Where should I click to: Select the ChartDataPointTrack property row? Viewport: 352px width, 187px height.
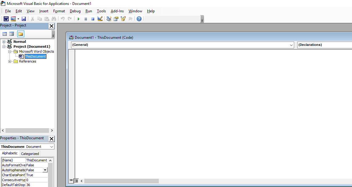coord(25,175)
